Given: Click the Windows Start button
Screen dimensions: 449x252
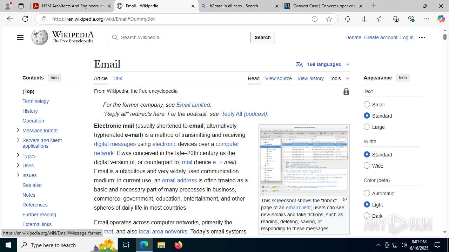Looking at the screenshot, I should (x=8, y=245).
